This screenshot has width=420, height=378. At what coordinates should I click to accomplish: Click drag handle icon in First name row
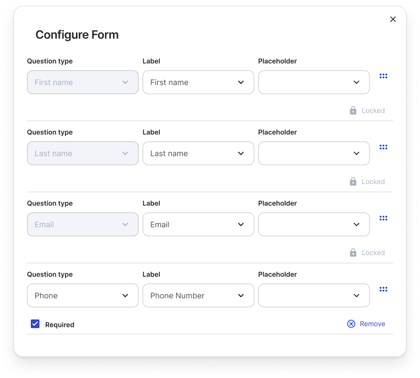[x=383, y=76]
